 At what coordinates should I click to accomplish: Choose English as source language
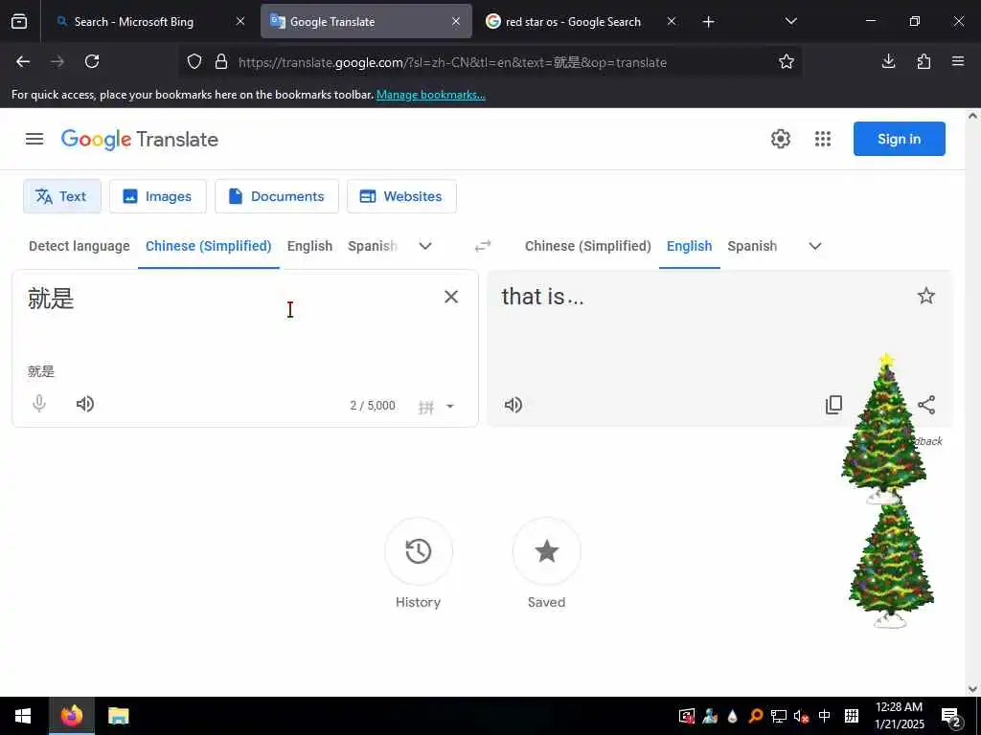click(309, 246)
